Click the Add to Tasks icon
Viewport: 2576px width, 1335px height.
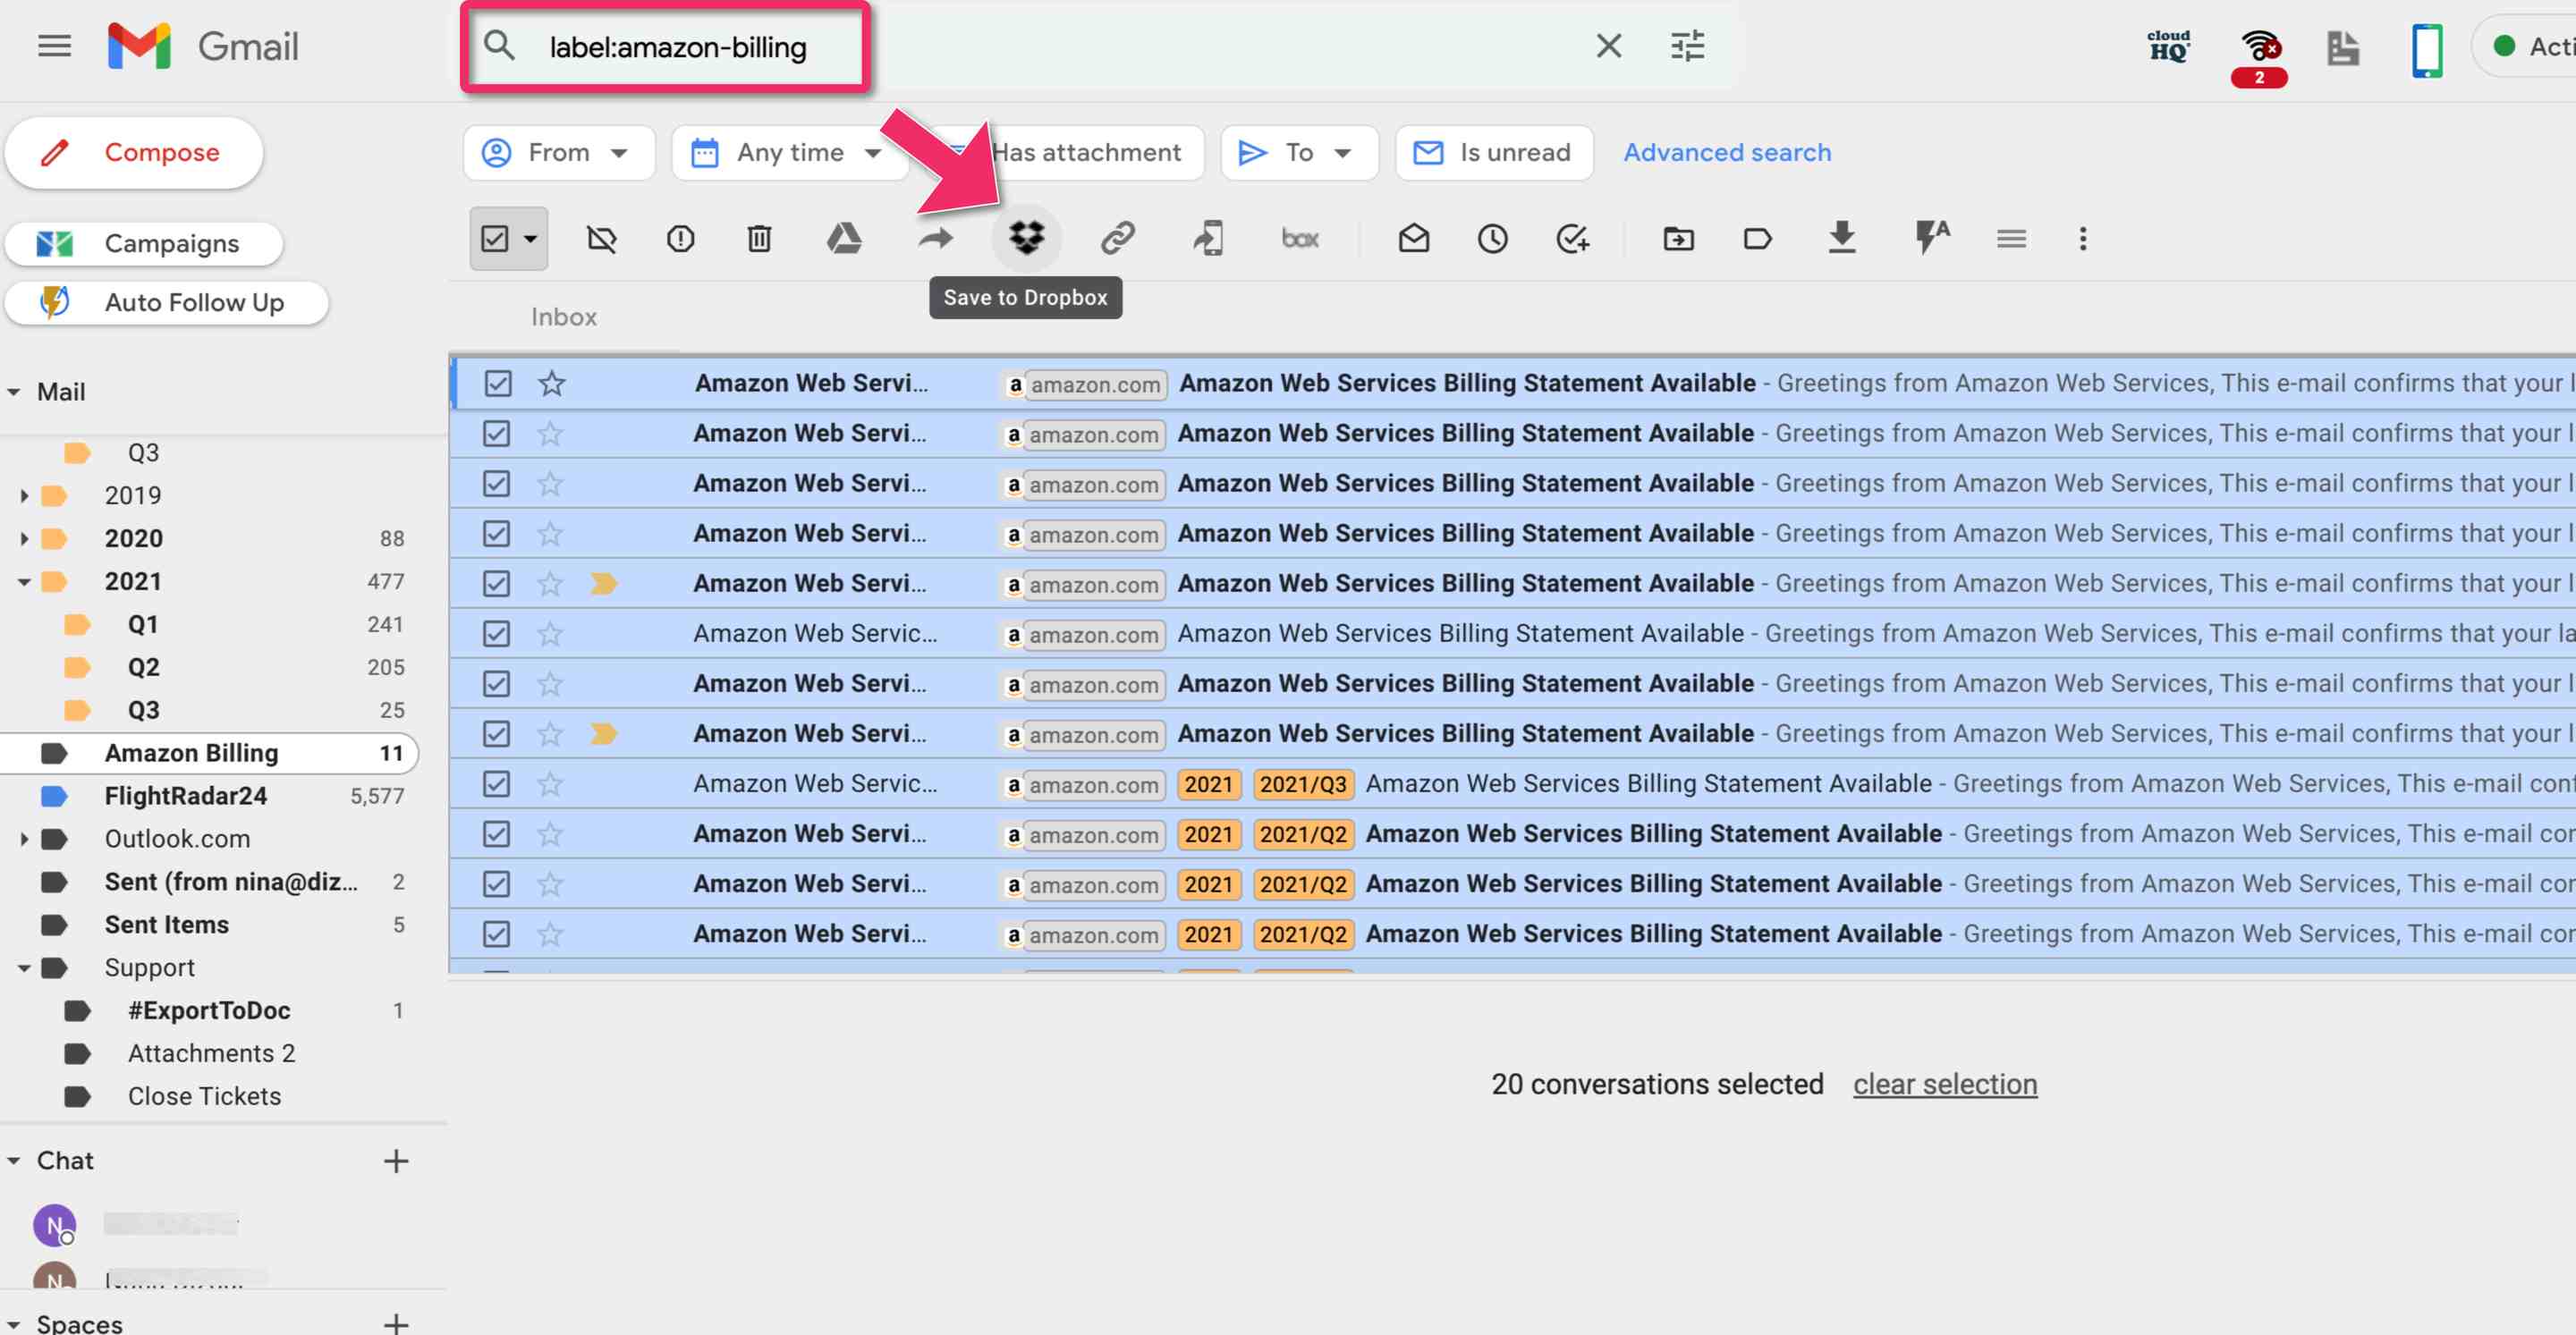coord(1572,239)
